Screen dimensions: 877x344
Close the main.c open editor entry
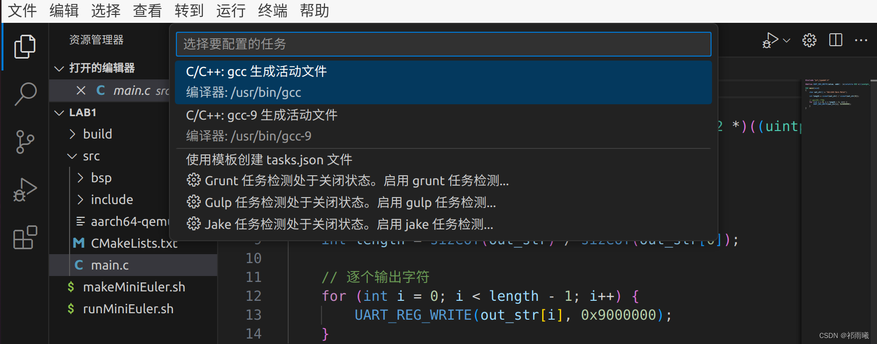tap(81, 90)
